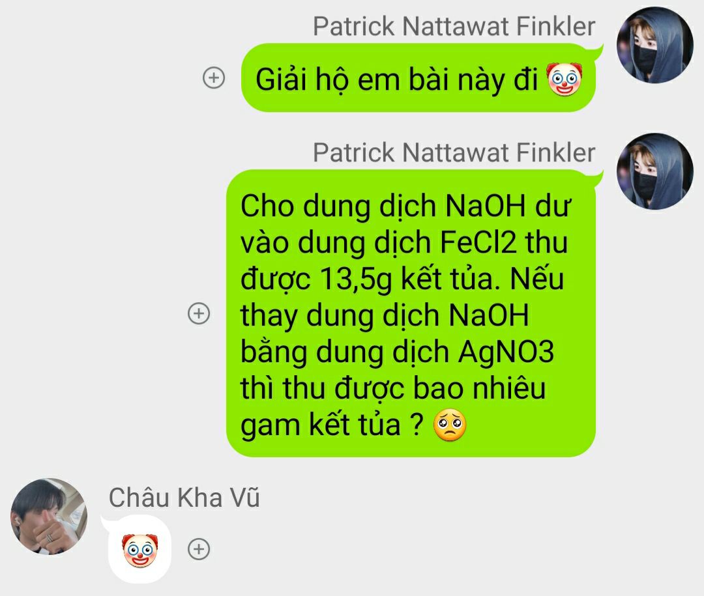Click the words "bao nhiêu" in the question
The image size is (704, 596).
479,388
